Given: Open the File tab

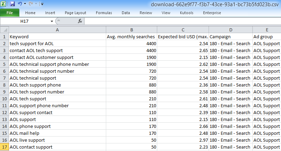Looking at the screenshot, I should click(x=10, y=13).
